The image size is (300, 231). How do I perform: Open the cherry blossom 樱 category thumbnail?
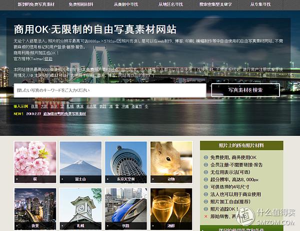[35, 162]
